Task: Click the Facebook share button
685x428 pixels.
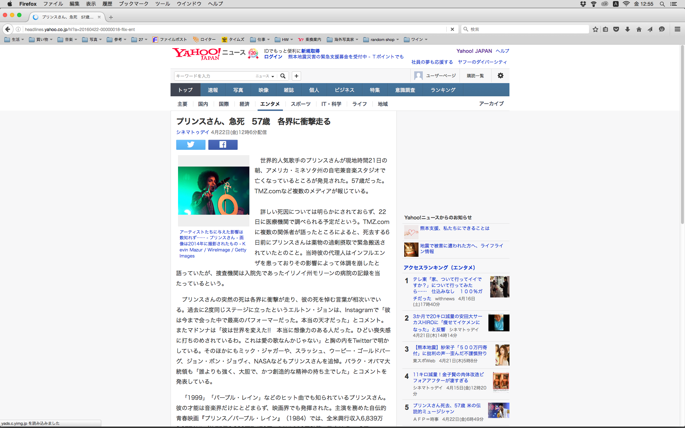Action: coord(223,144)
